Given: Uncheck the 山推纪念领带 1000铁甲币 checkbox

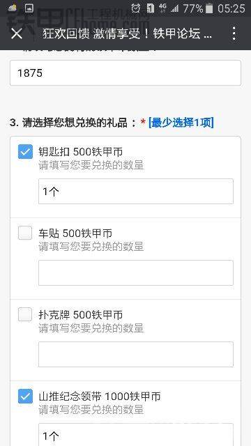Looking at the screenshot, I should [25, 396].
